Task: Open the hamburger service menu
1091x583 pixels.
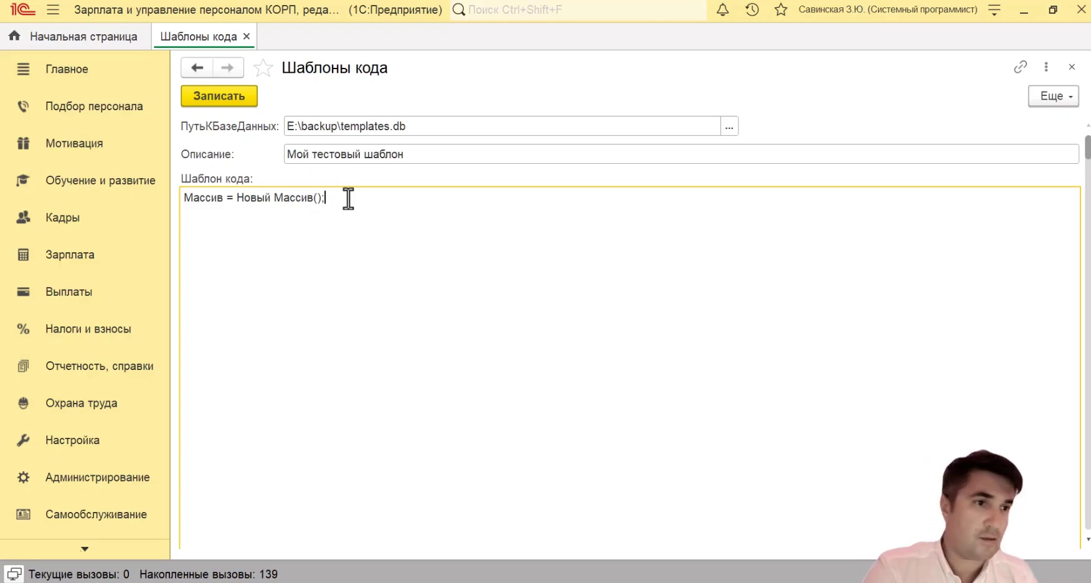Action: point(53,10)
